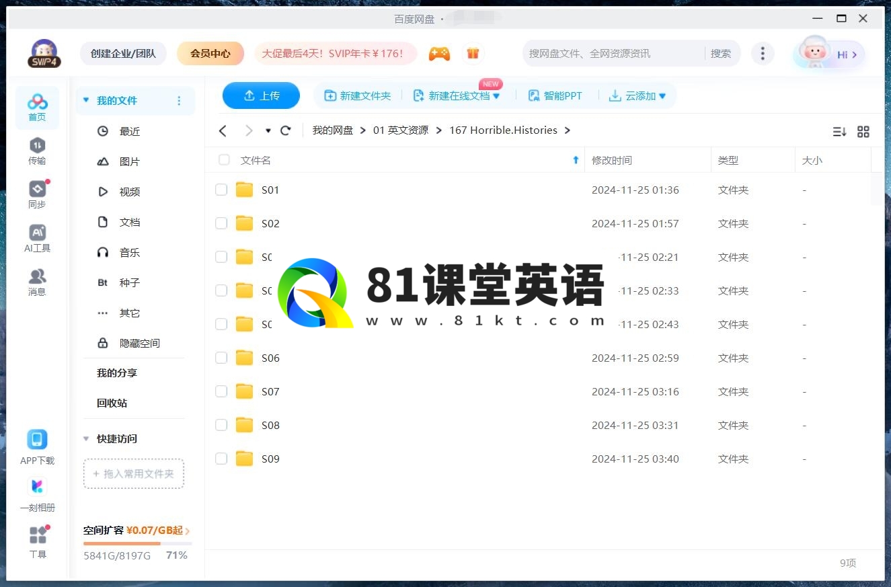Expand the chevron after 167 Horrible.Histories
The height and width of the screenshot is (587, 891).
coord(568,130)
